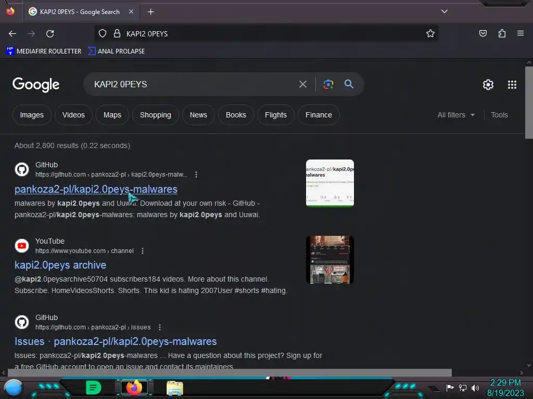533x399 pixels.
Task: Open the network tray icon
Action: click(x=463, y=388)
